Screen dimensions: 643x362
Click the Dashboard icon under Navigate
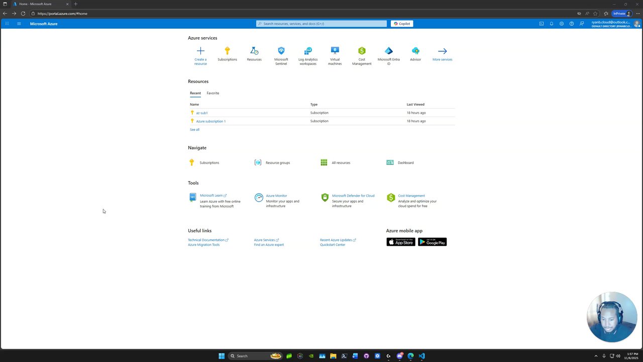(x=390, y=162)
